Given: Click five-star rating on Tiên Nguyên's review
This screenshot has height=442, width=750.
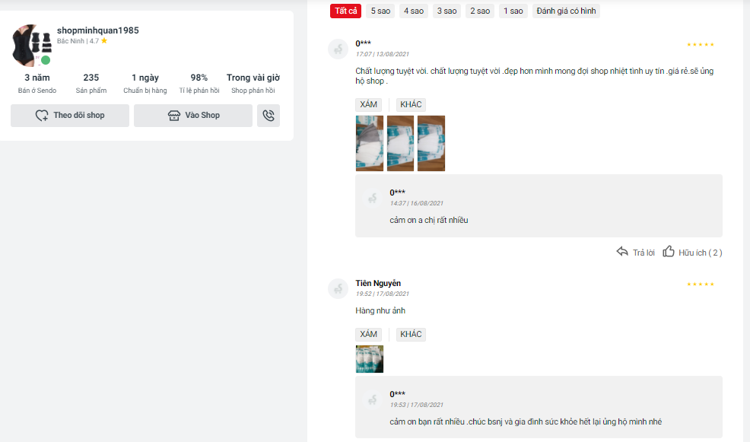Looking at the screenshot, I should (700, 285).
